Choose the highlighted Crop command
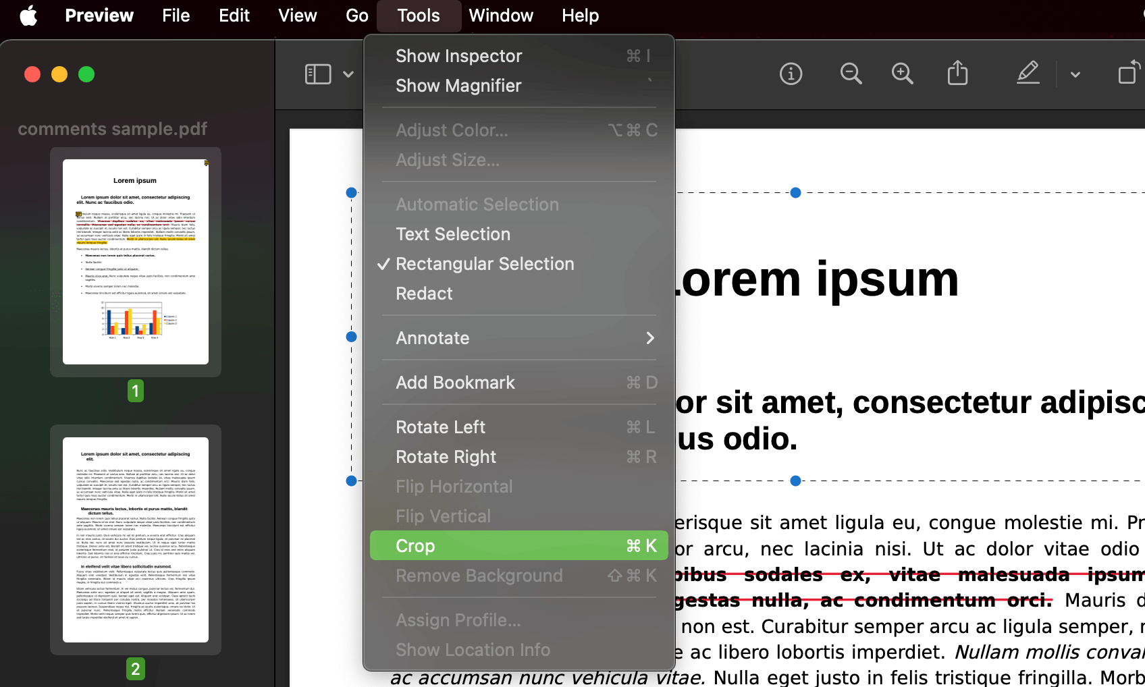 [519, 545]
